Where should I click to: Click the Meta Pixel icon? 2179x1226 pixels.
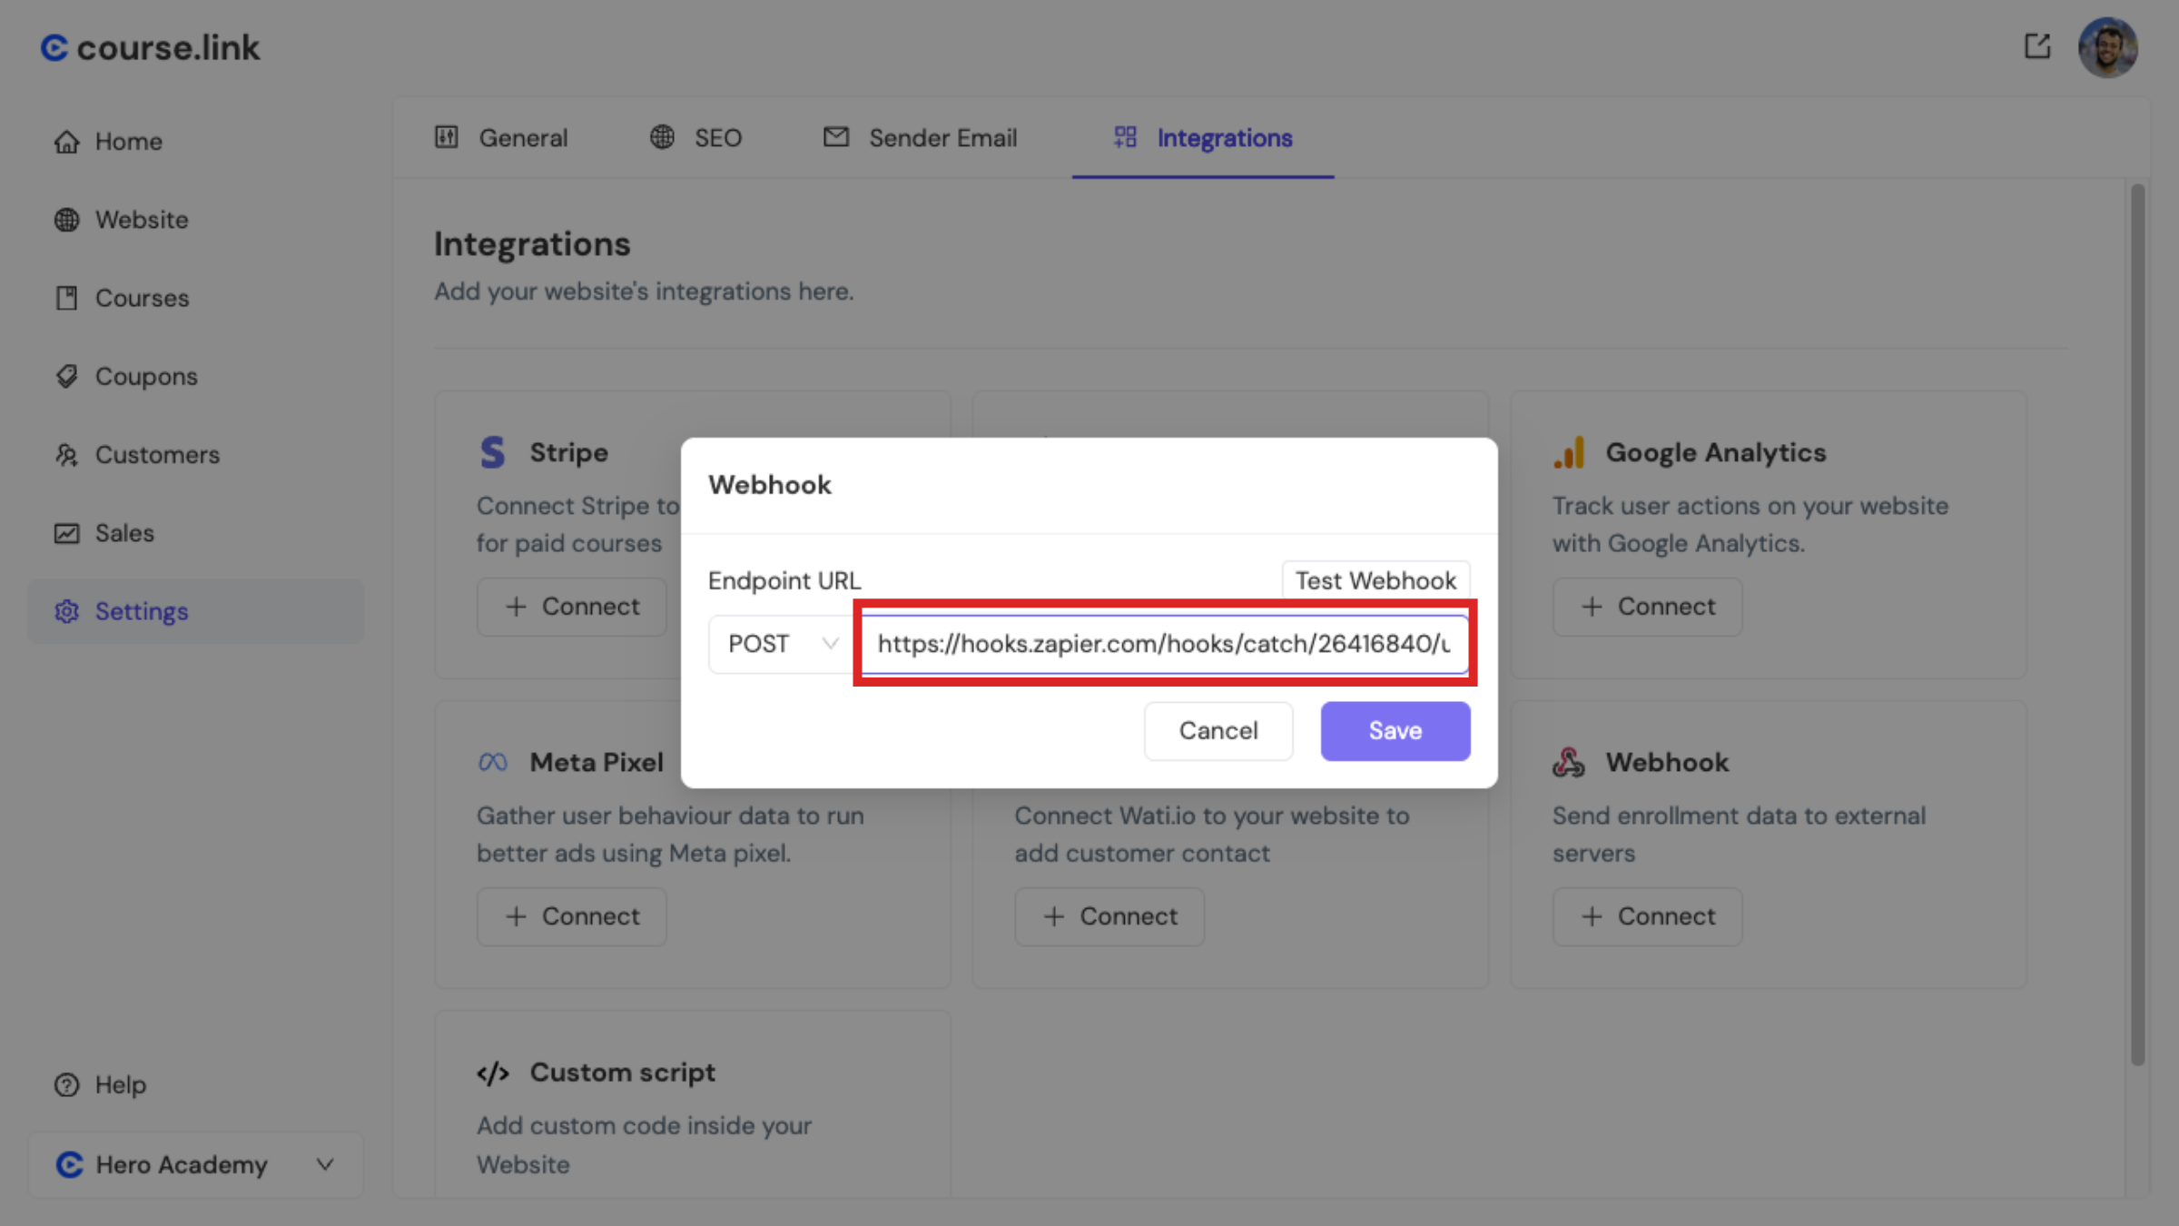pos(493,762)
